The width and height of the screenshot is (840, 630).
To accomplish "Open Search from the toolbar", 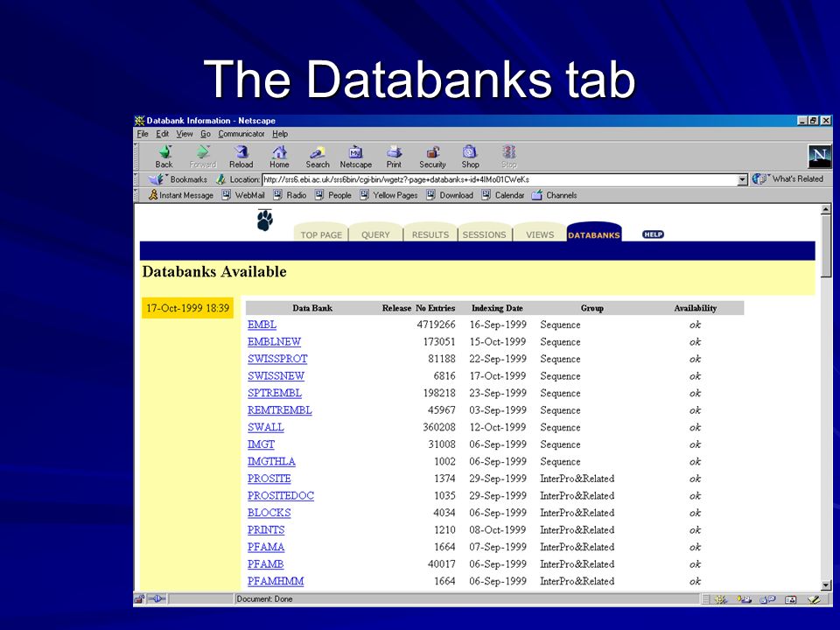I will point(318,157).
